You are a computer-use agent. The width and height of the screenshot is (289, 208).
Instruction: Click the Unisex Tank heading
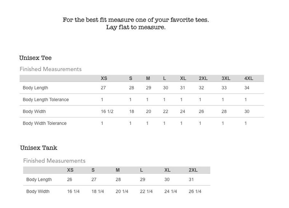(x=39, y=148)
